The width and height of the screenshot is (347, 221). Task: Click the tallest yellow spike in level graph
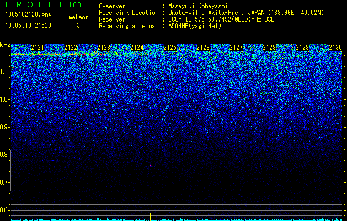[150, 215]
